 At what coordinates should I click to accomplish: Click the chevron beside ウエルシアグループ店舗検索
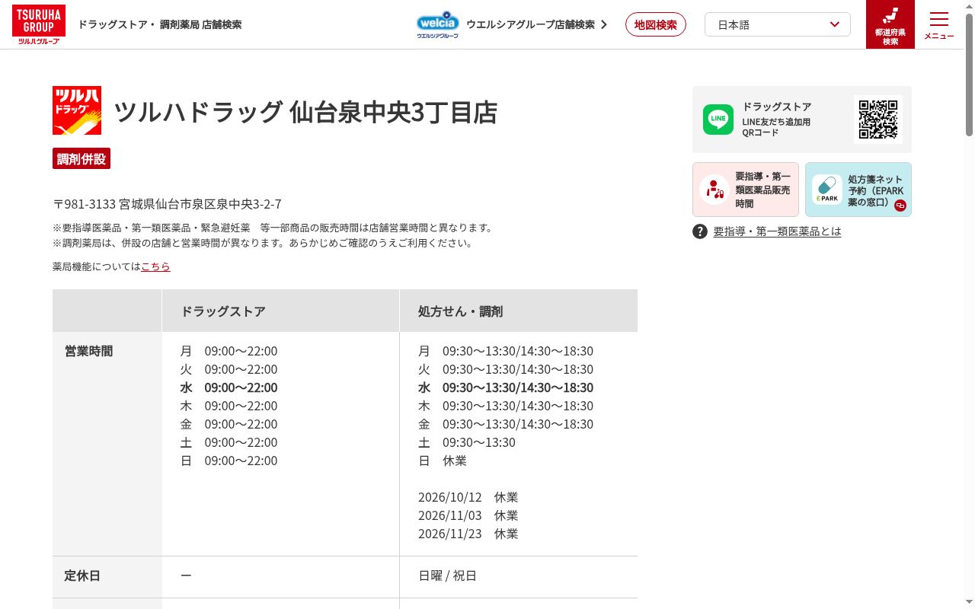[604, 24]
